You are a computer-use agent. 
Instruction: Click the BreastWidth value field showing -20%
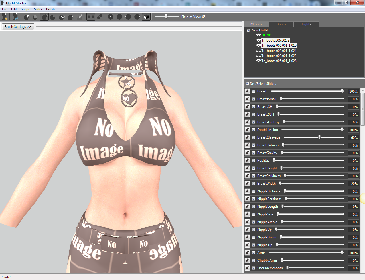point(353,184)
